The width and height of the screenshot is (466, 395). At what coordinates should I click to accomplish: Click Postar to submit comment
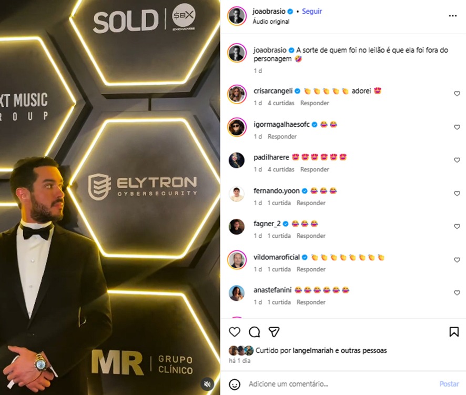pyautogui.click(x=449, y=384)
